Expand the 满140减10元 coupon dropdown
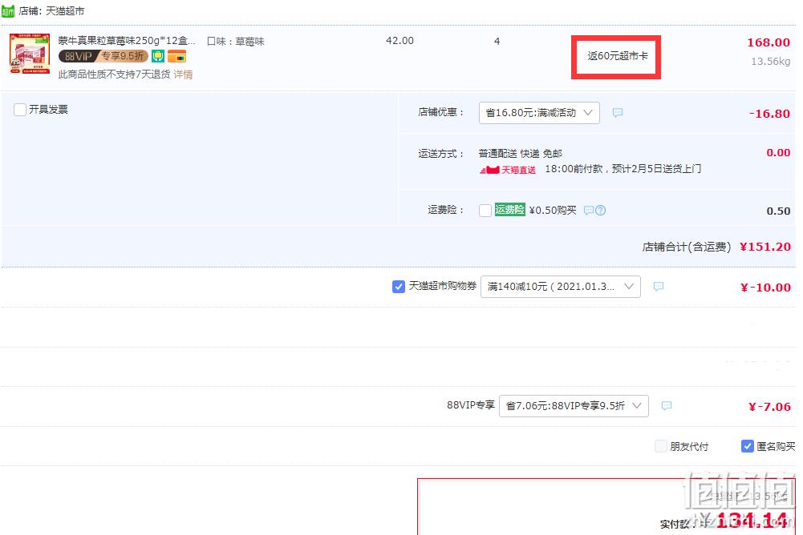 [x=560, y=287]
